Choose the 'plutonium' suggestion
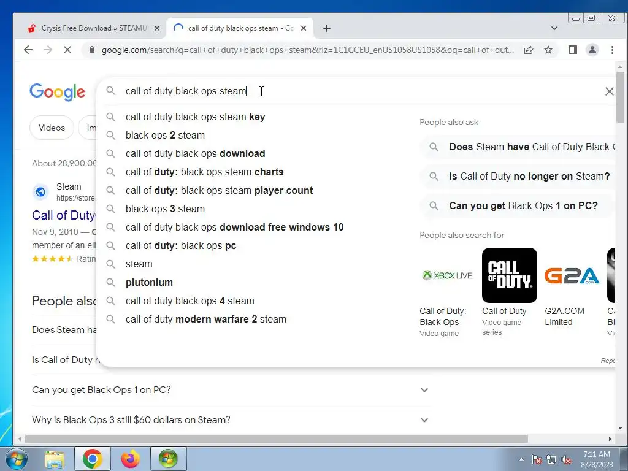Image resolution: width=628 pixels, height=471 pixels. [x=149, y=282]
